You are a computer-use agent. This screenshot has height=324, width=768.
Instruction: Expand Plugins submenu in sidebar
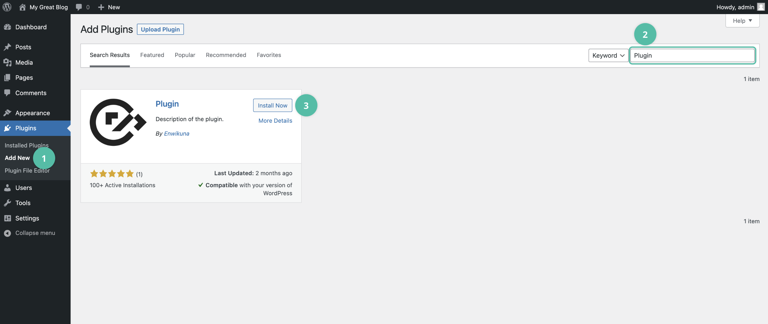[25, 128]
